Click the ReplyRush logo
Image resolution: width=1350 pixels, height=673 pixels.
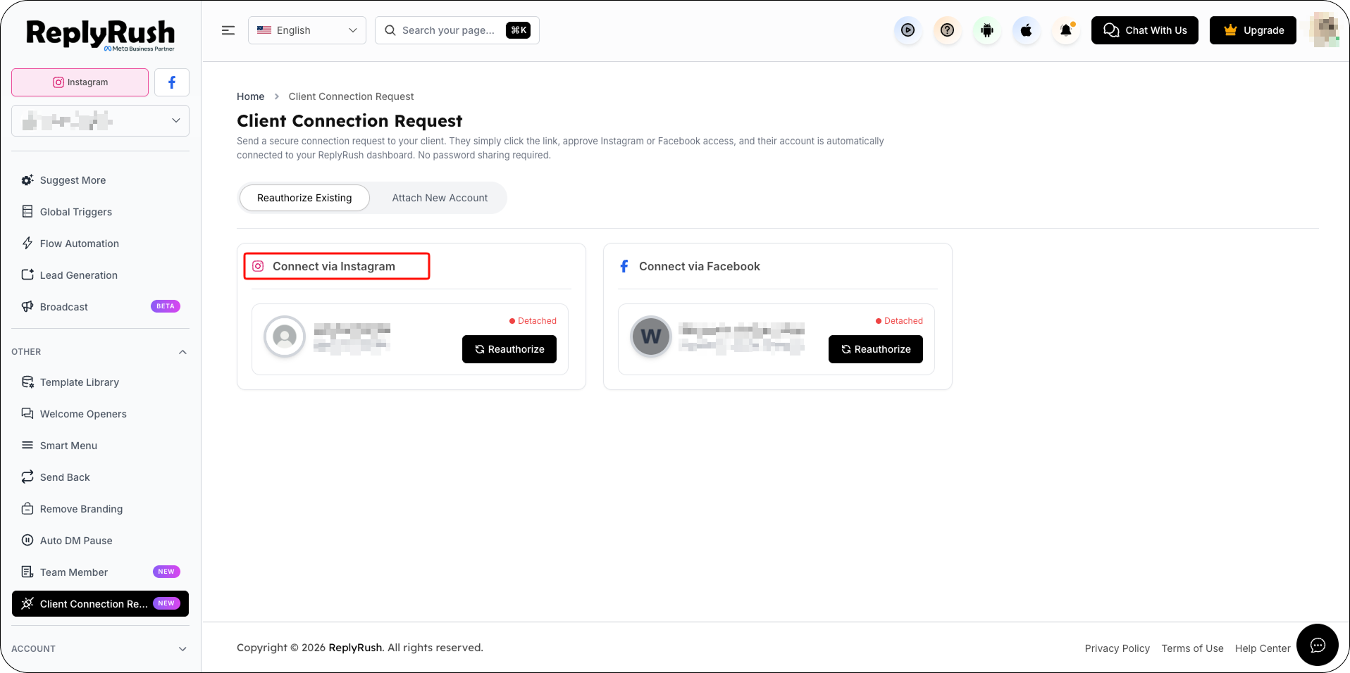pyautogui.click(x=100, y=34)
